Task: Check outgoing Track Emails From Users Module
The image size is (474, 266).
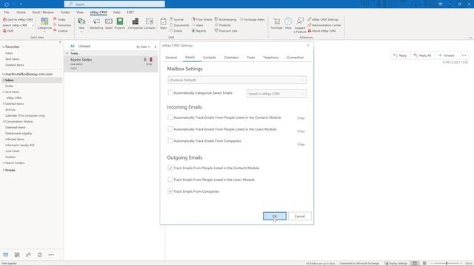Action: [x=170, y=180]
